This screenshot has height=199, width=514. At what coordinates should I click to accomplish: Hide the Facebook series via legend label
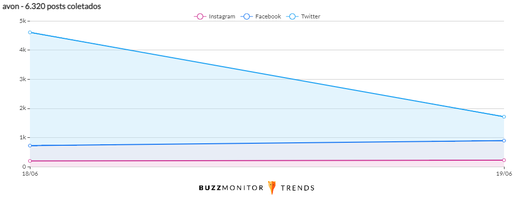point(268,16)
